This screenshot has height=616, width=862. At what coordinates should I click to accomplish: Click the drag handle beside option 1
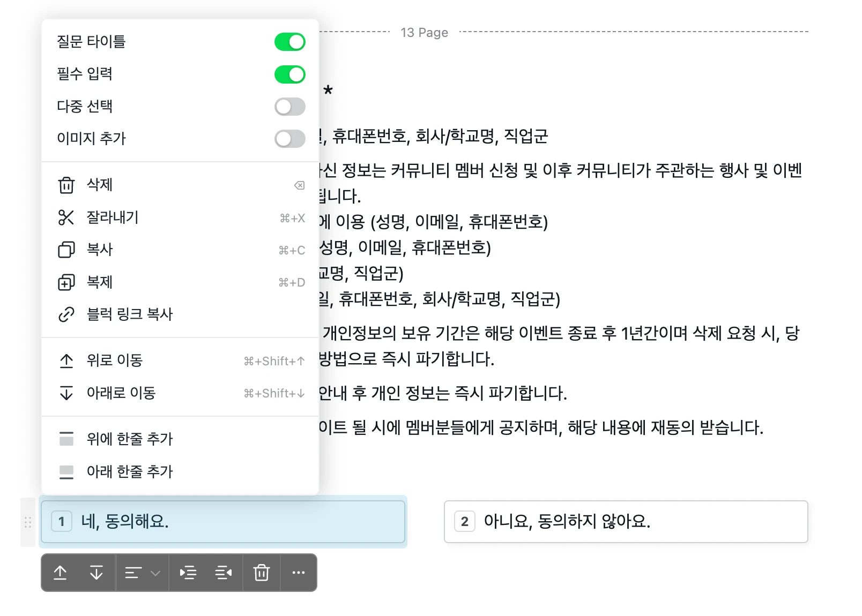tap(28, 522)
